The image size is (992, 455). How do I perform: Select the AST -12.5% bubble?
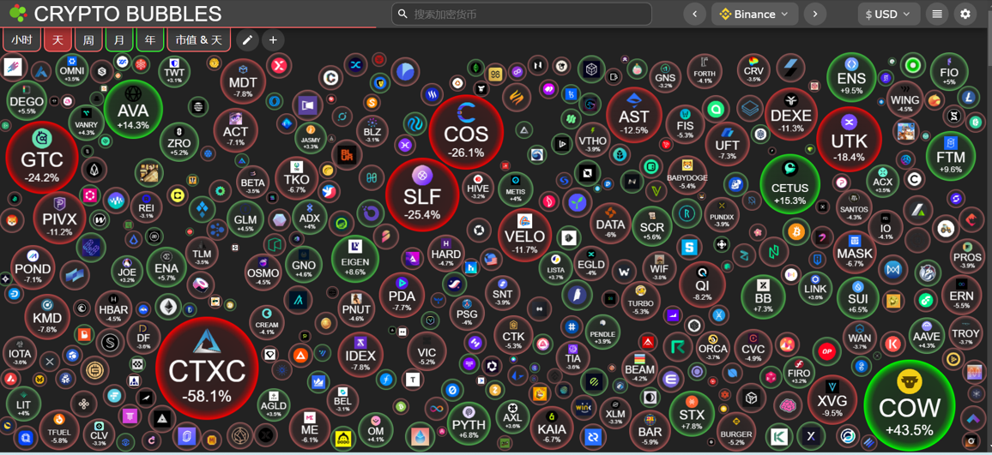pyautogui.click(x=634, y=116)
